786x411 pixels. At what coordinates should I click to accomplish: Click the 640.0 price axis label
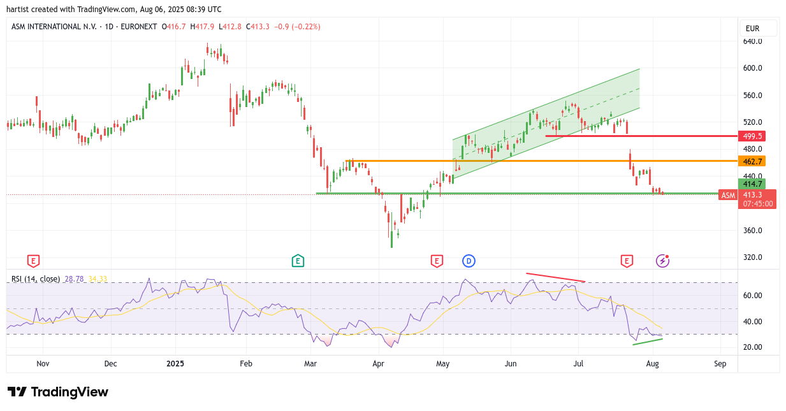[x=753, y=41]
